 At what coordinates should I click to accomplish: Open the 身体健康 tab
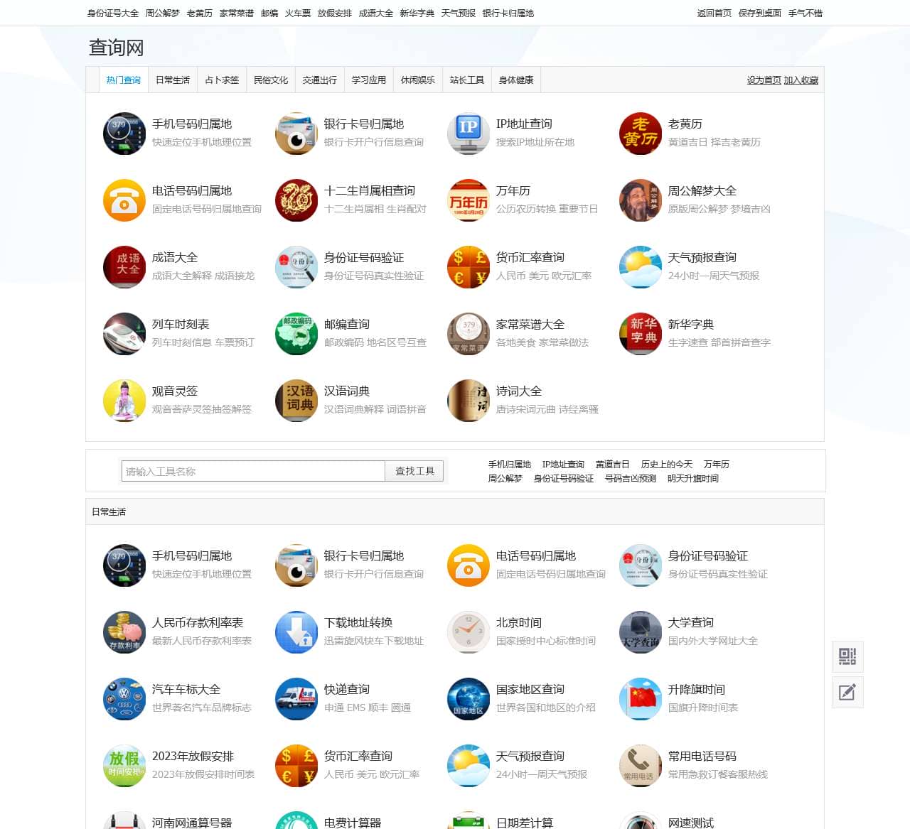516,80
